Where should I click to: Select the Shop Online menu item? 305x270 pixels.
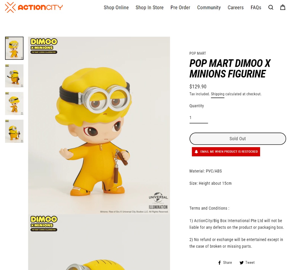click(x=116, y=7)
